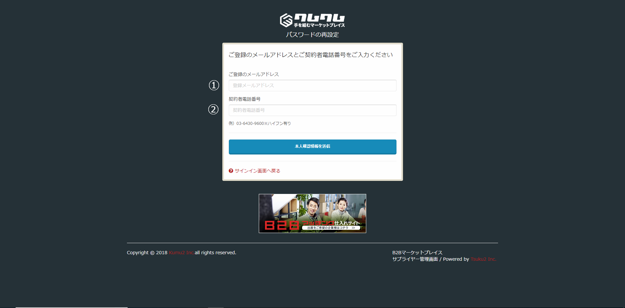Click the hexagonal Kumu2 logo icon
625x308 pixels.
pyautogui.click(x=286, y=20)
